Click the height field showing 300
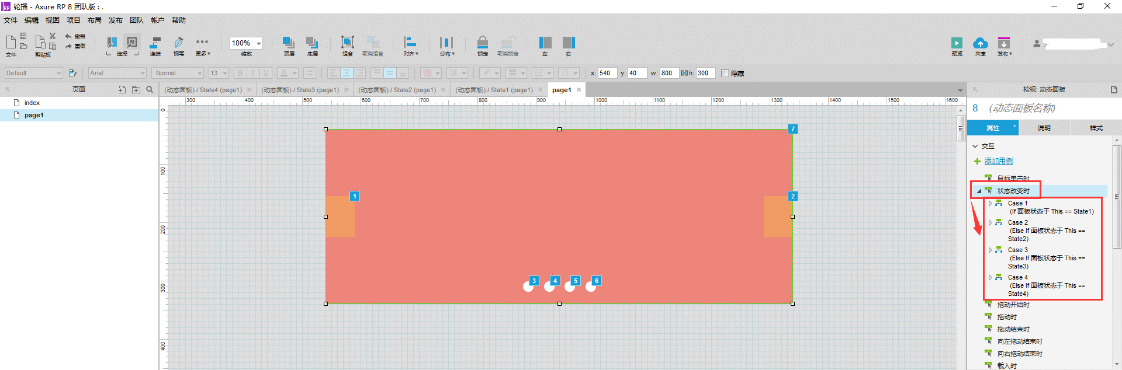The image size is (1122, 370). [705, 73]
